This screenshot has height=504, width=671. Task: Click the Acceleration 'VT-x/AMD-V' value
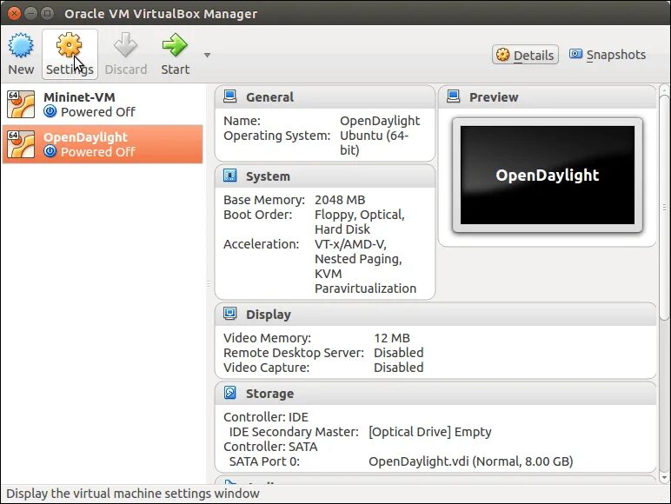pyautogui.click(x=350, y=244)
